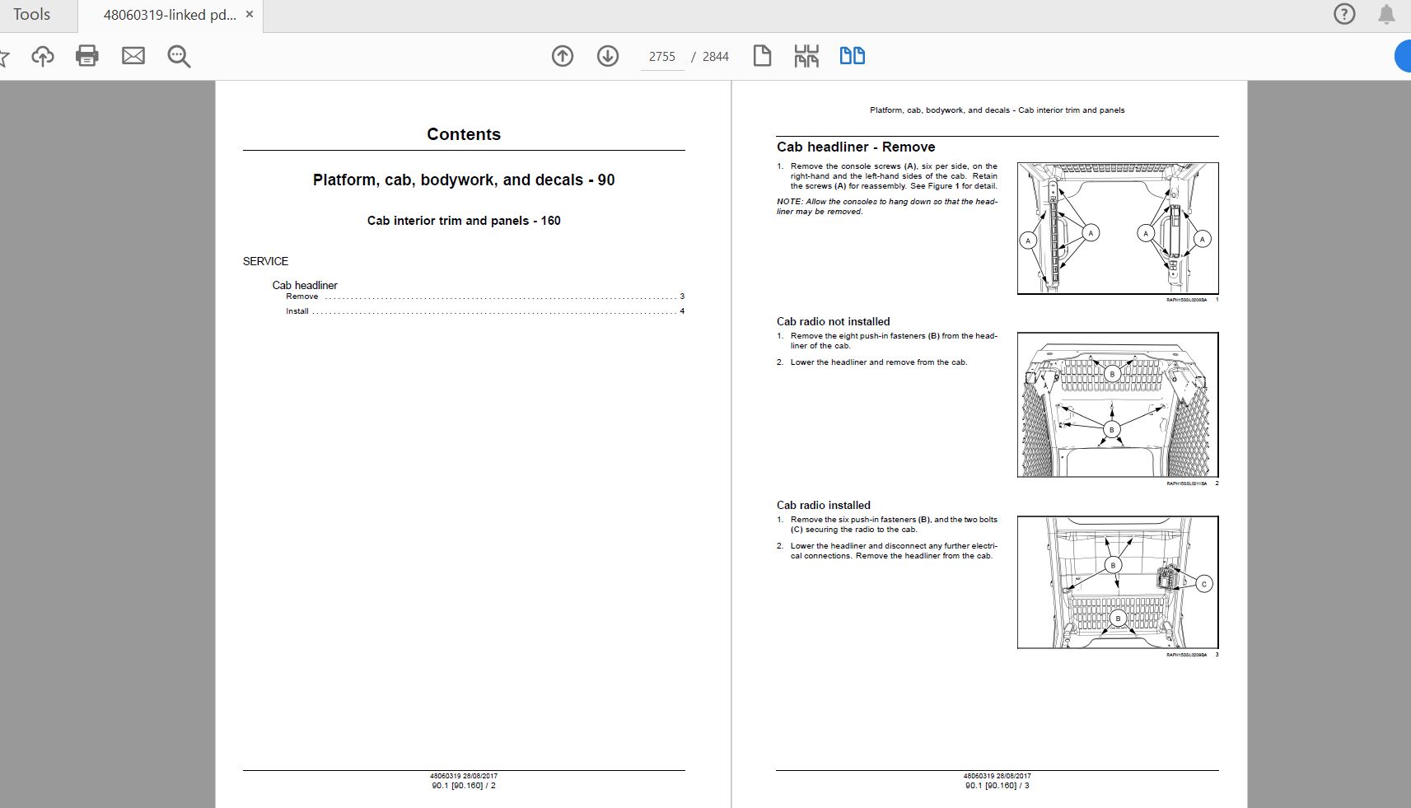The image size is (1411, 808).
Task: Close the 48060319-linked pdf tab
Action: coord(250,15)
